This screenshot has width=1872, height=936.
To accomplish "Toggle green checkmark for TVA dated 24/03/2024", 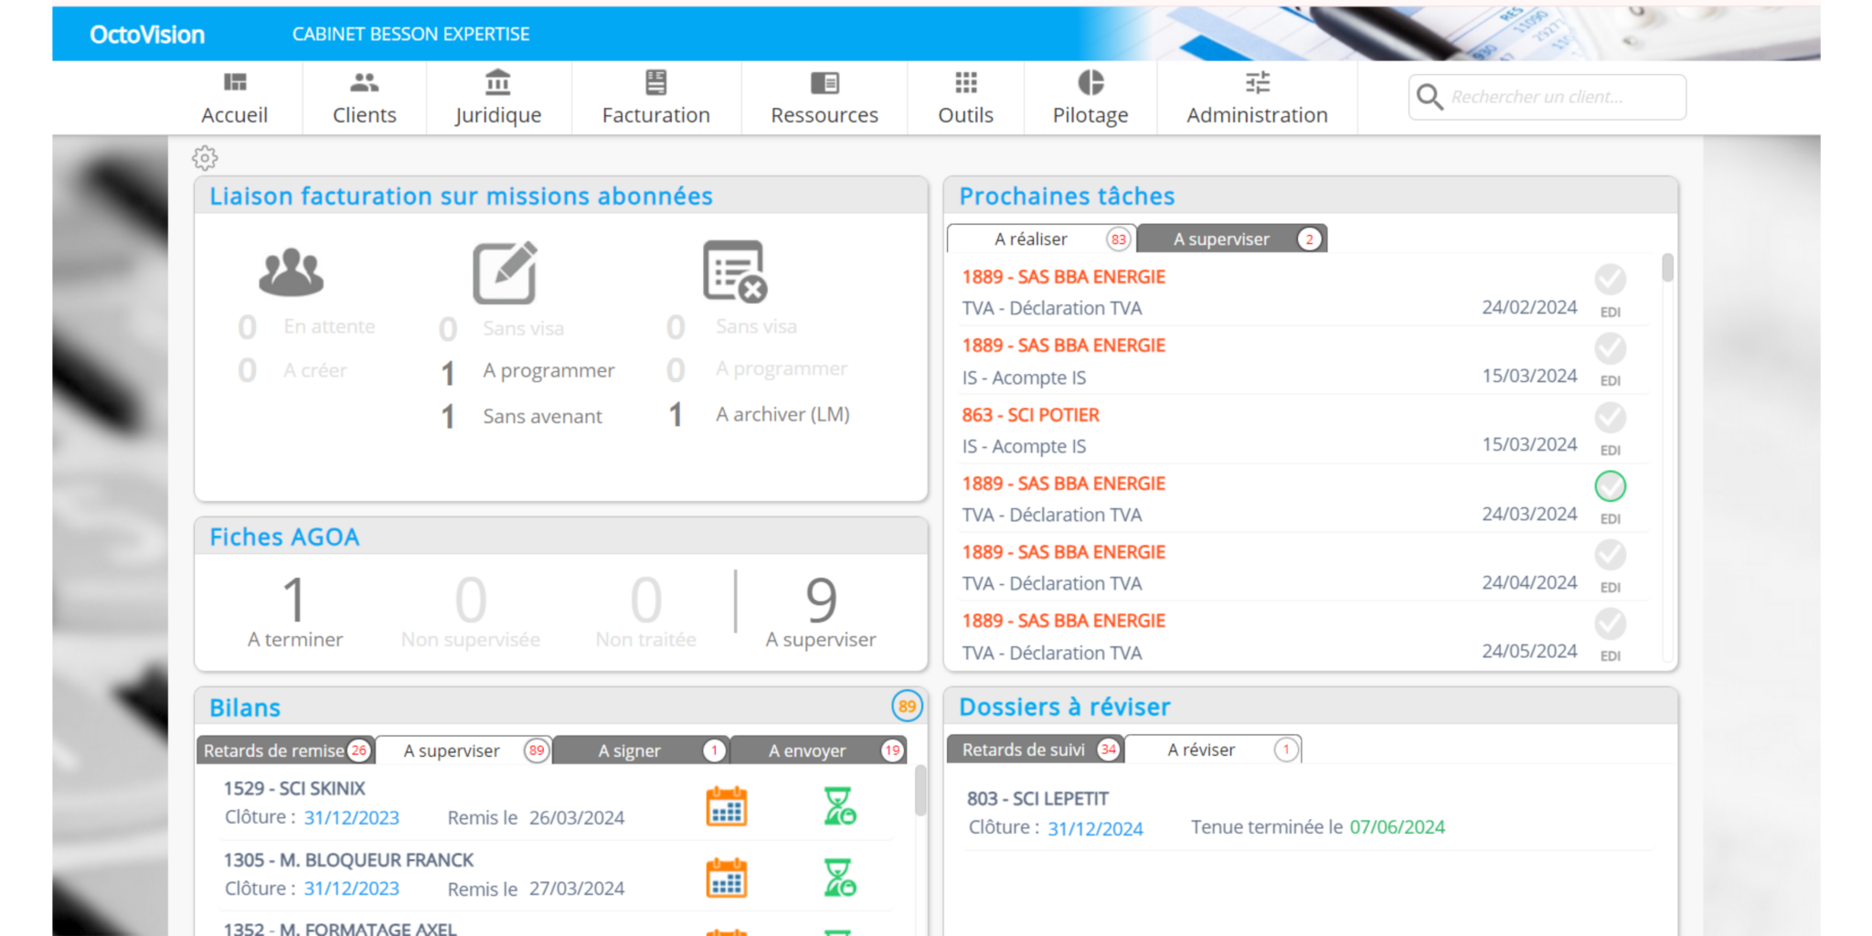I will 1610,486.
